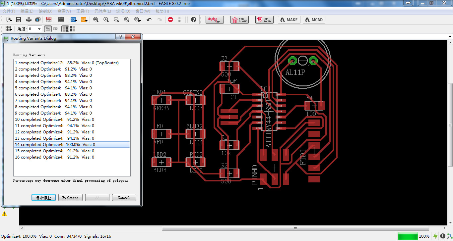Select routing variant 9 at 94.1%
This screenshot has height=241, width=453.
tap(72, 113)
